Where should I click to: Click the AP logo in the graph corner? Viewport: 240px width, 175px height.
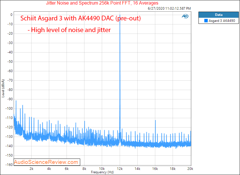[x=185, y=16]
